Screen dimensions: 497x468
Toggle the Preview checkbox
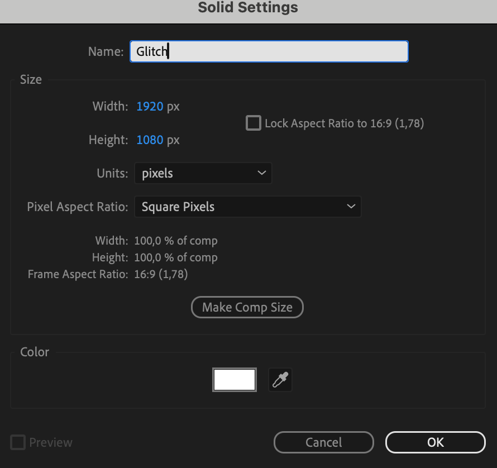pyautogui.click(x=18, y=443)
